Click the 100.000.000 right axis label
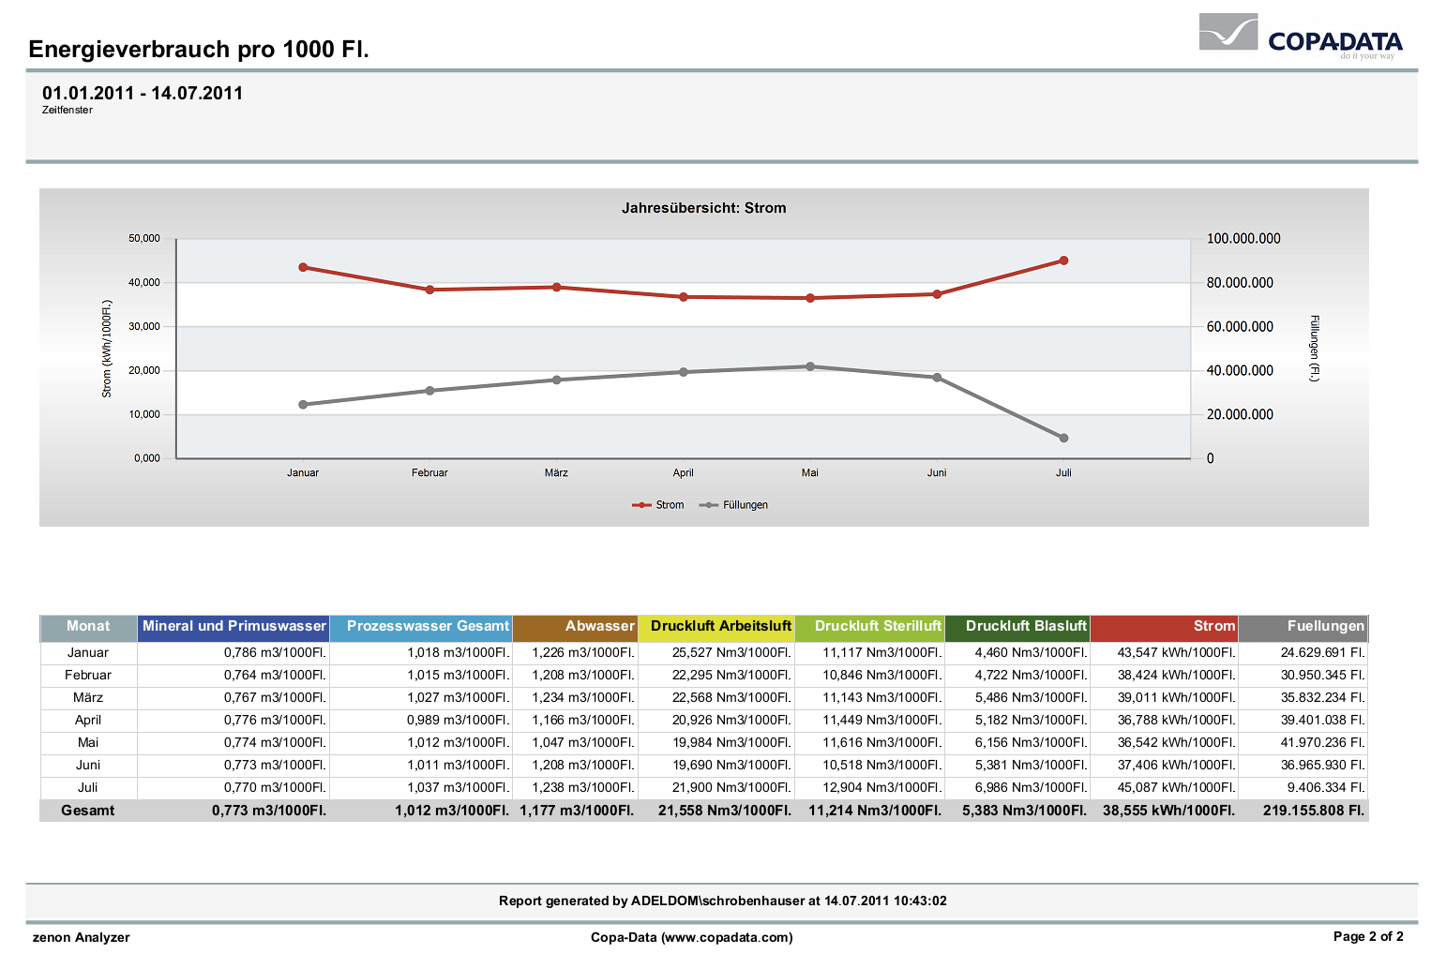Viewport: 1446px width, 968px height. coord(1243,239)
